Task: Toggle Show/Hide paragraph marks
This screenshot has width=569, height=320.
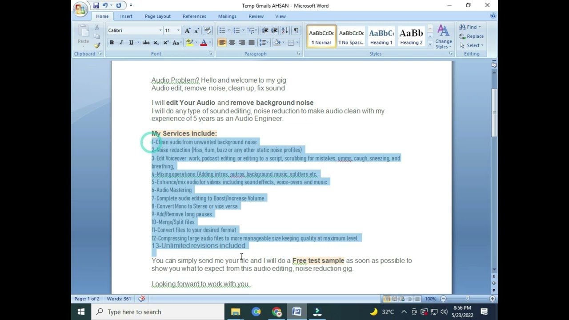Action: [296, 30]
